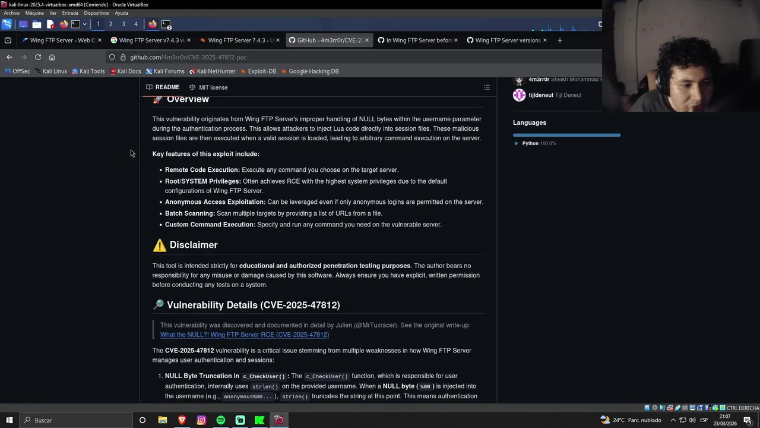Launch Firefox from the panel launcher

(64, 24)
